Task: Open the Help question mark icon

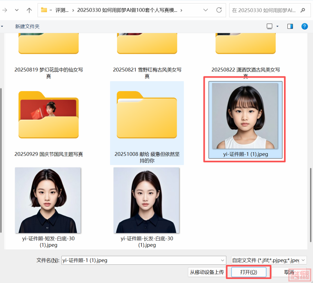Action: [304, 26]
